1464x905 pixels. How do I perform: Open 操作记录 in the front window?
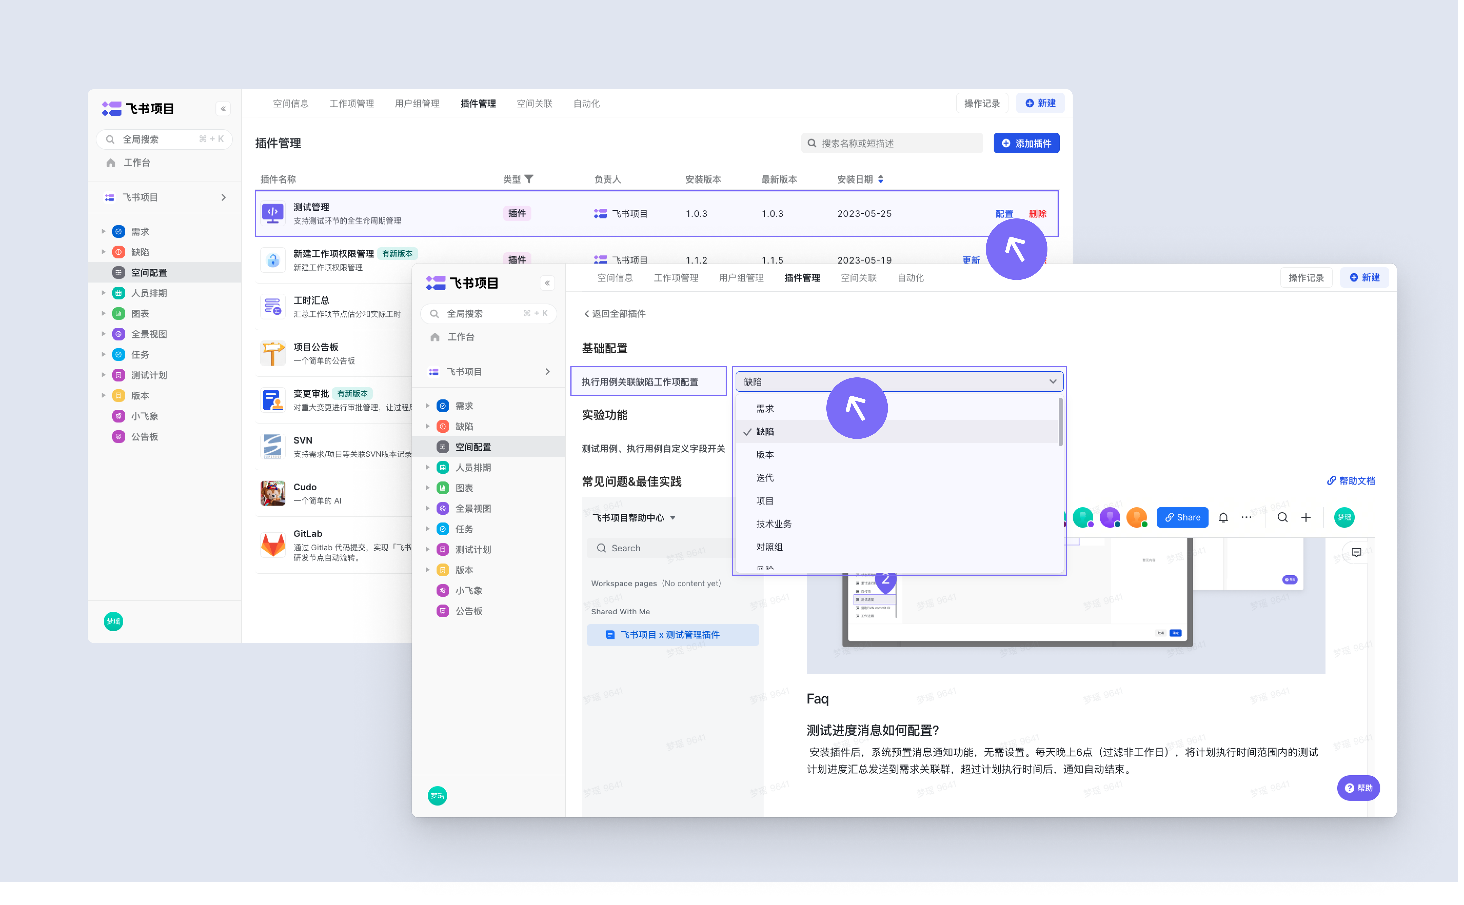click(1306, 278)
